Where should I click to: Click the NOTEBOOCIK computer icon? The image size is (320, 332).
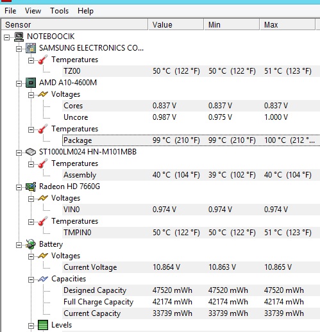pos(19,37)
